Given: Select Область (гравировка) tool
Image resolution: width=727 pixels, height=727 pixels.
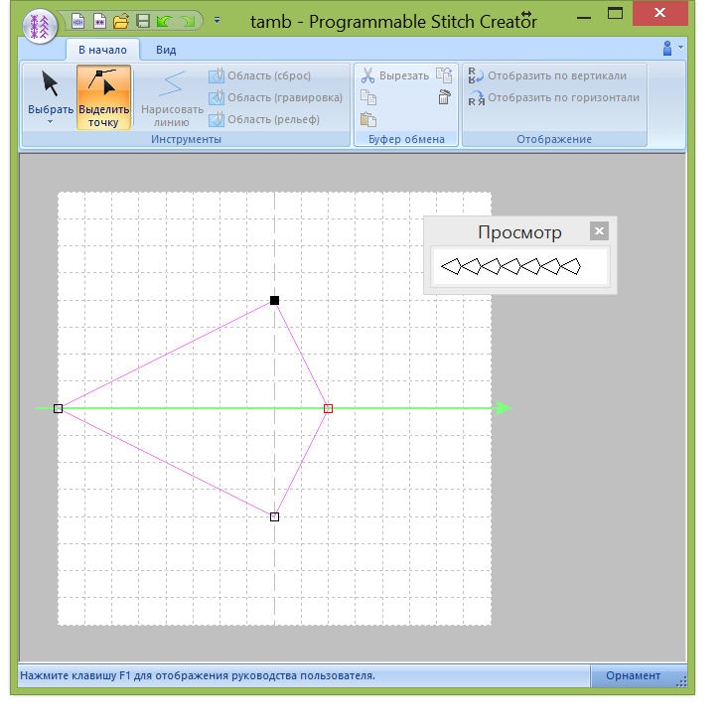Looking at the screenshot, I should (275, 97).
